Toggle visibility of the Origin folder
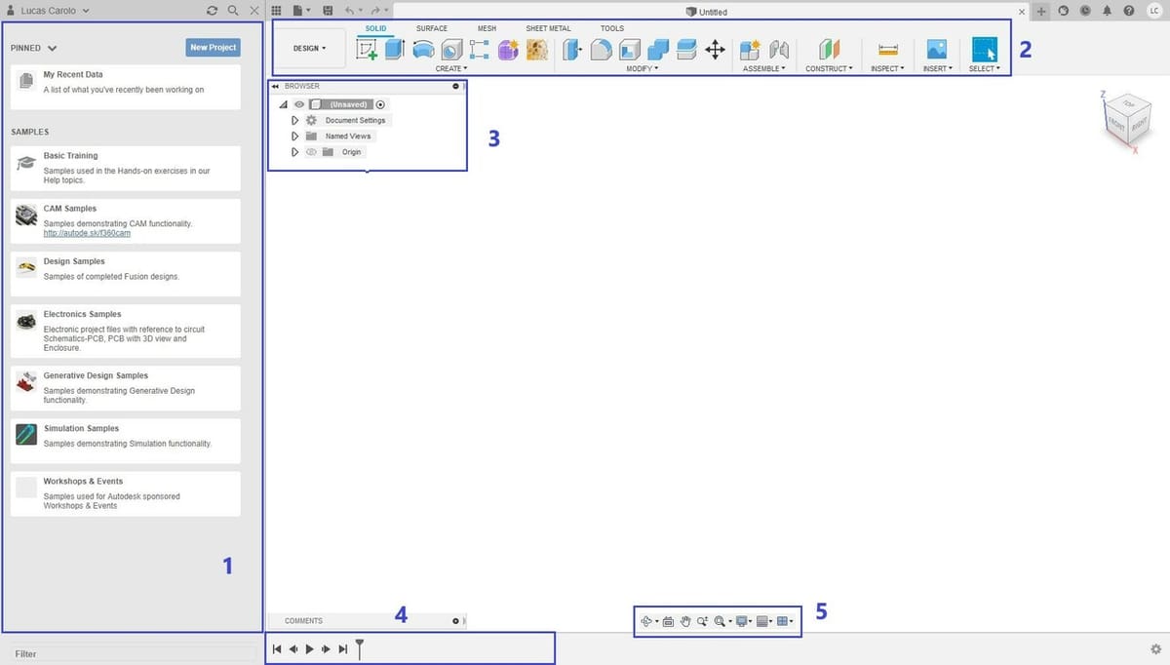The height and width of the screenshot is (665, 1170). (311, 152)
